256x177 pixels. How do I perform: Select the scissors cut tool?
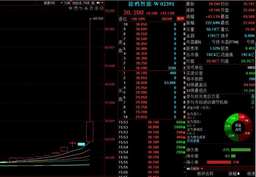[x=86, y=8]
